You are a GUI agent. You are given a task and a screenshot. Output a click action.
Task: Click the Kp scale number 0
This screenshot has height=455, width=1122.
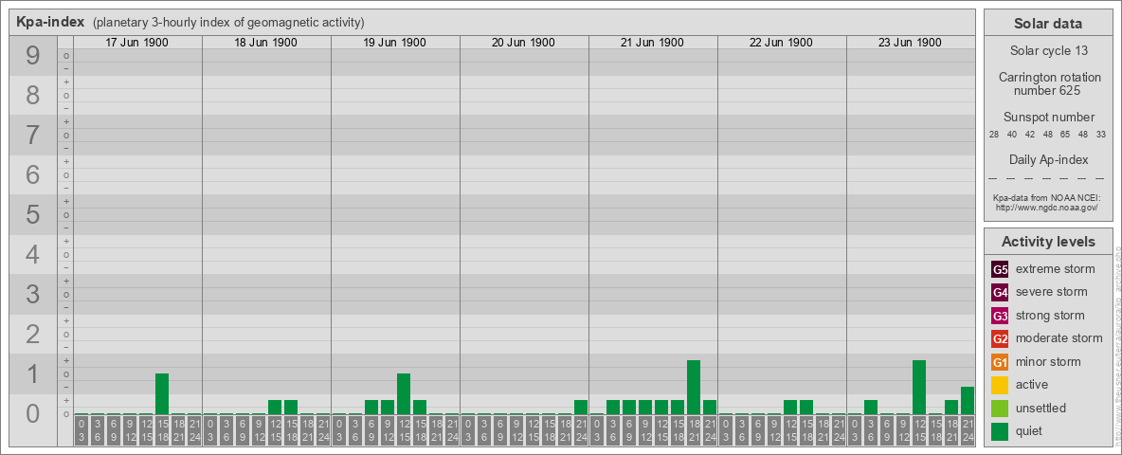pos(32,413)
